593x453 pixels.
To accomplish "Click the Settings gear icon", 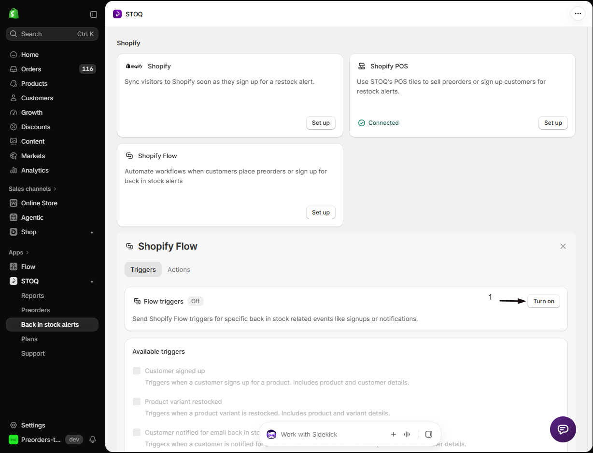I will [14, 425].
